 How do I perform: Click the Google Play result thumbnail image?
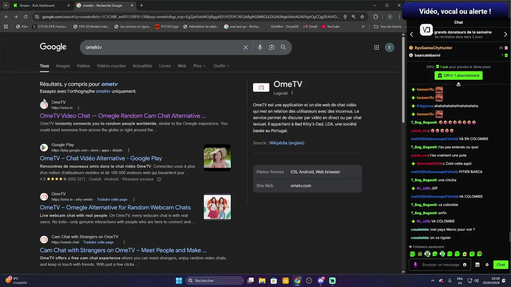[217, 157]
